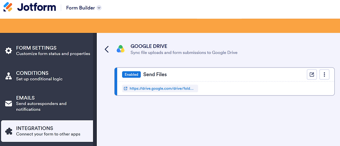Open the Google Drive folder link
Image resolution: width=340 pixels, height=146 pixels.
[160, 89]
